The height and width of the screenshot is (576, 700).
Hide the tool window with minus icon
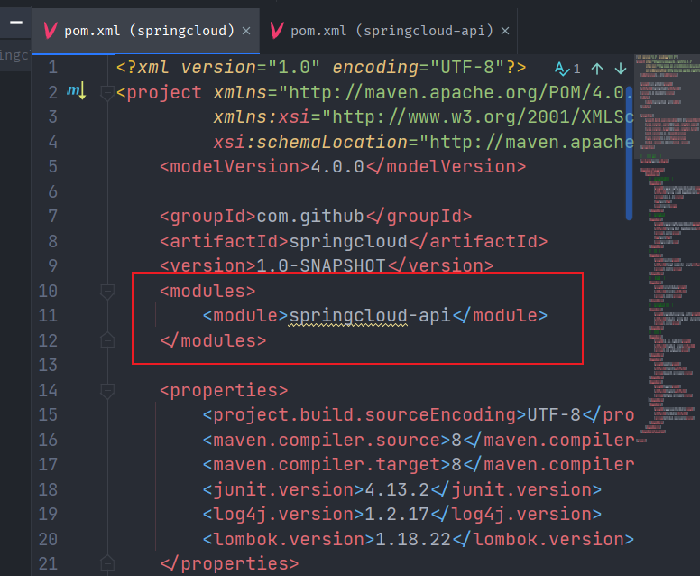tap(15, 24)
